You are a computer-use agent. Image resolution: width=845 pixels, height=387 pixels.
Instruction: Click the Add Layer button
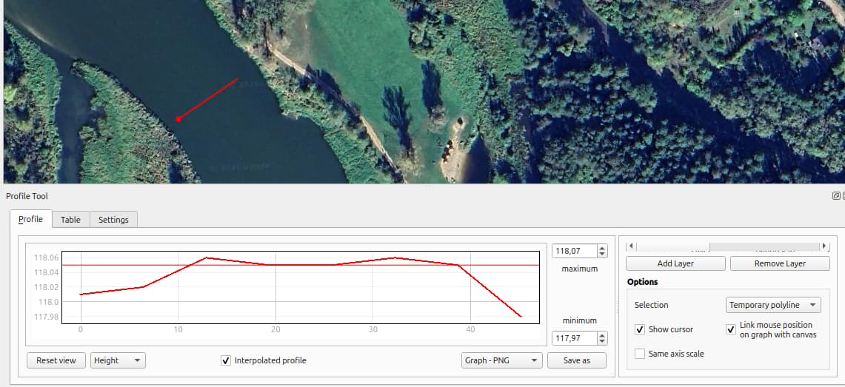(675, 263)
